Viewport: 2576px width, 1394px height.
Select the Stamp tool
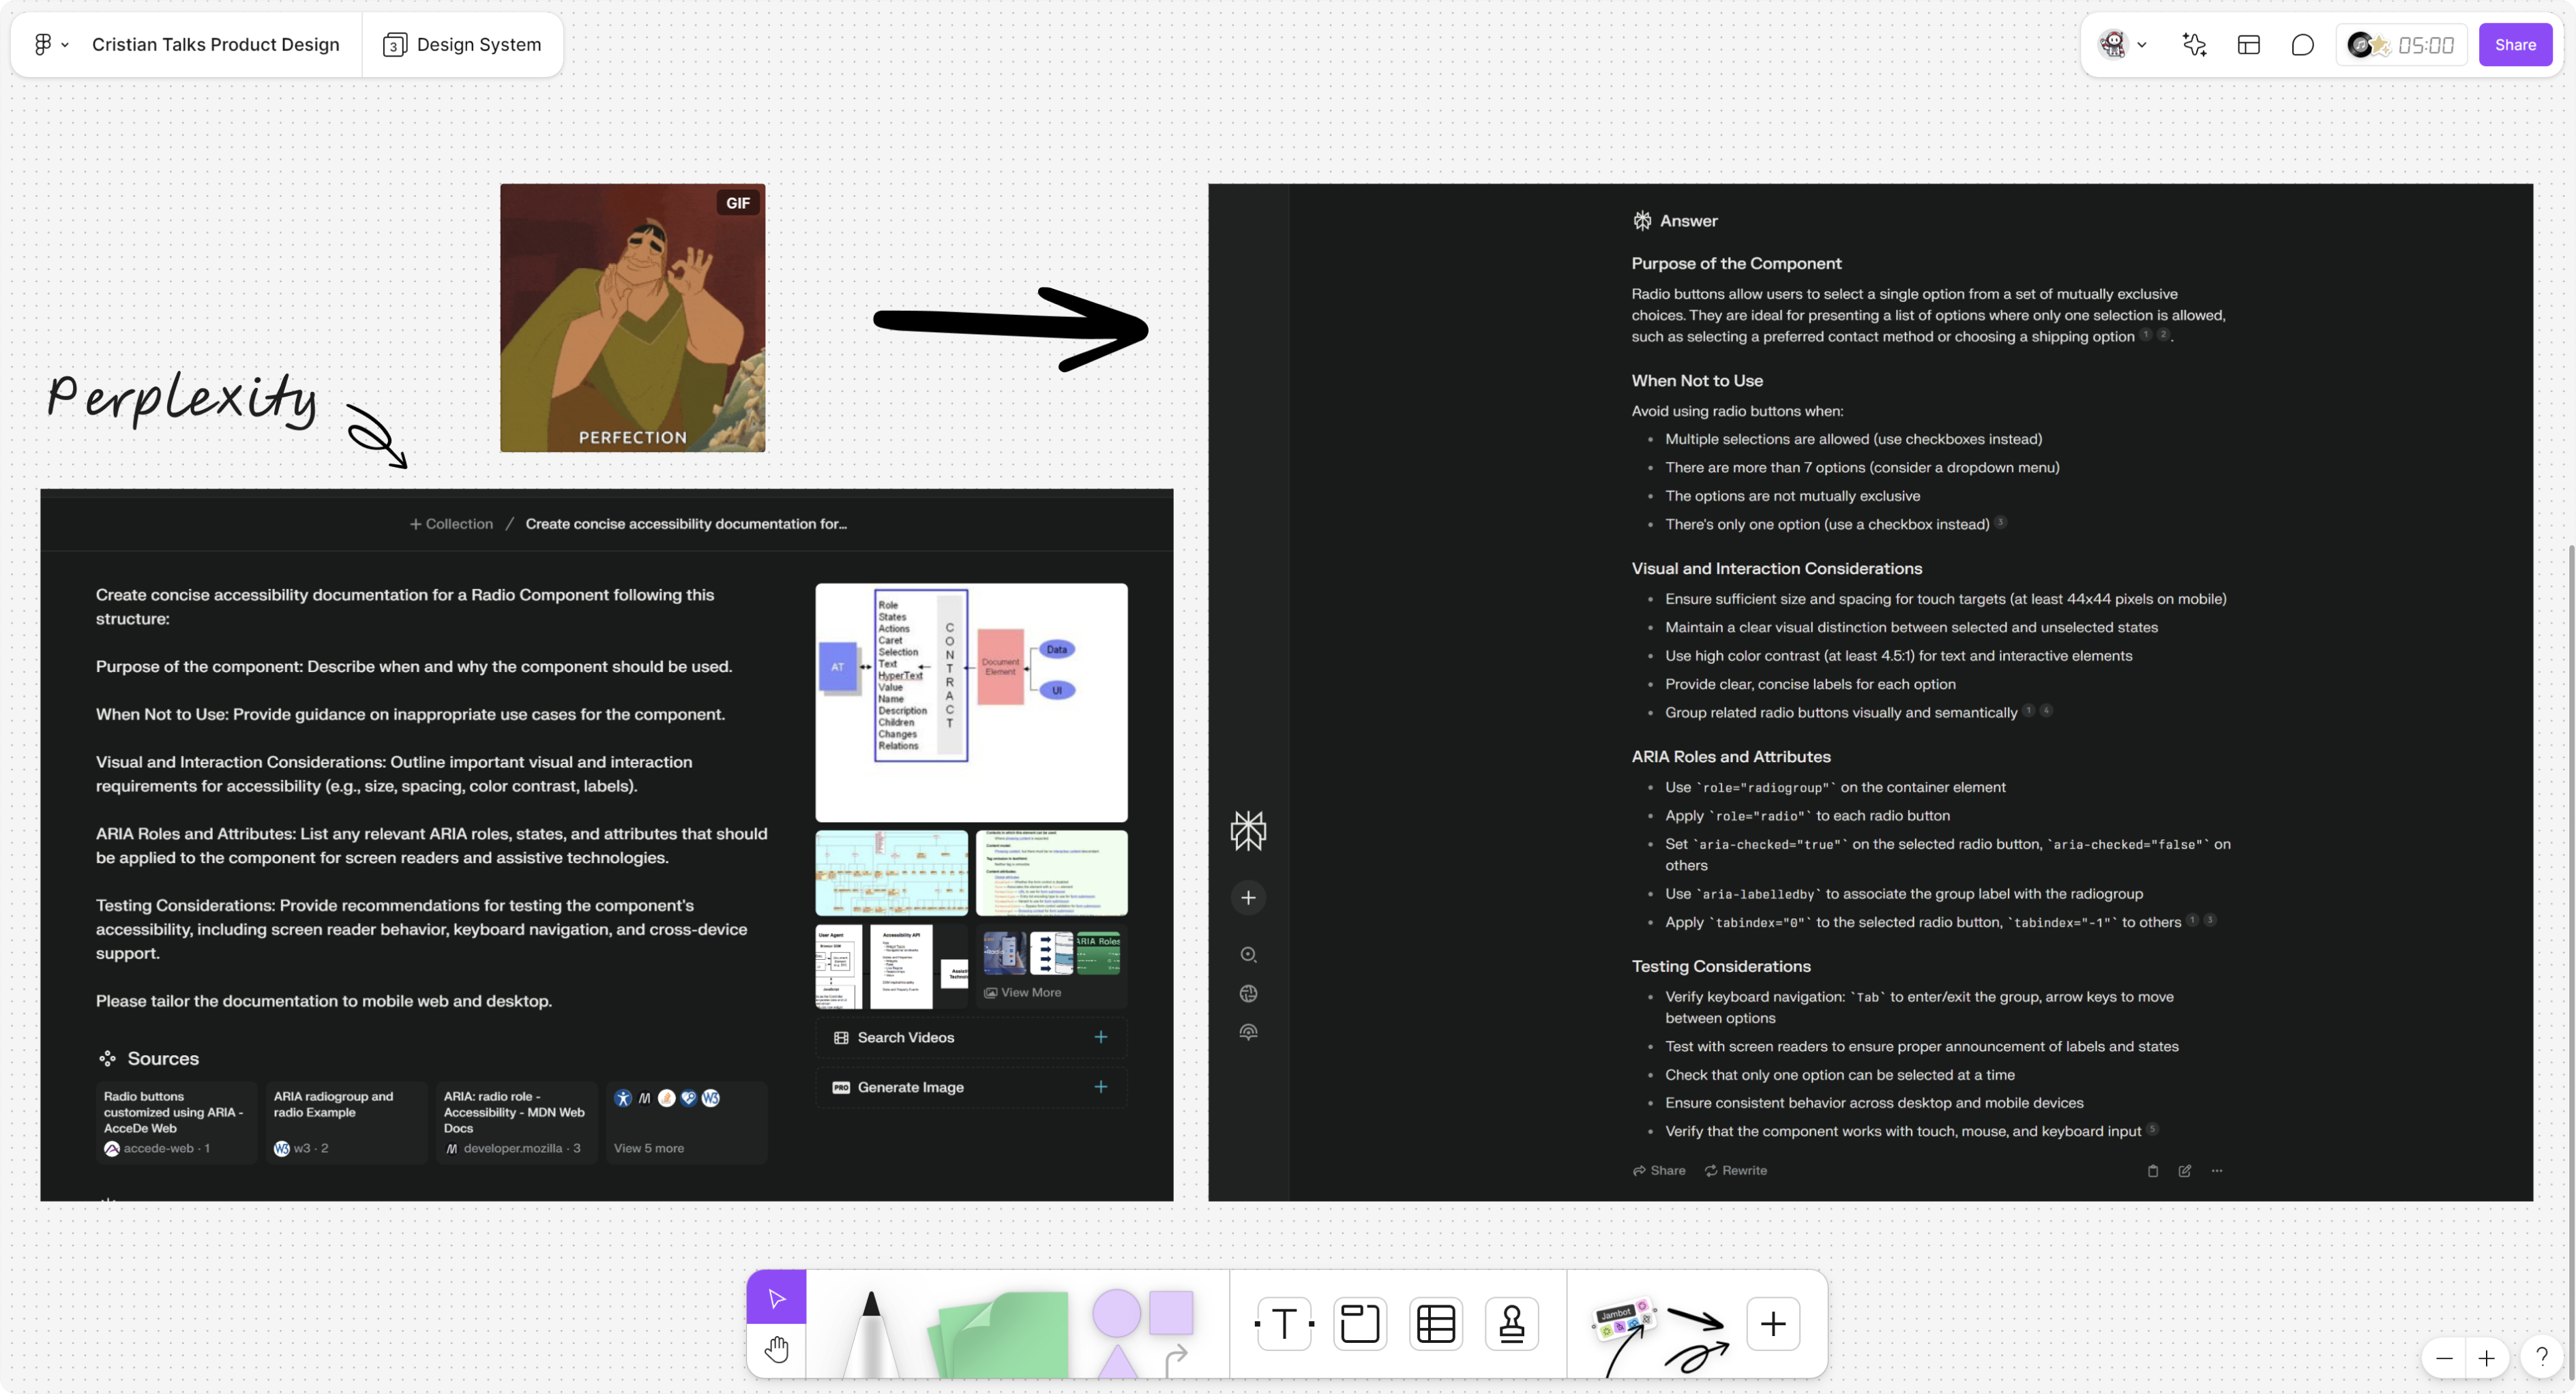pos(1511,1323)
